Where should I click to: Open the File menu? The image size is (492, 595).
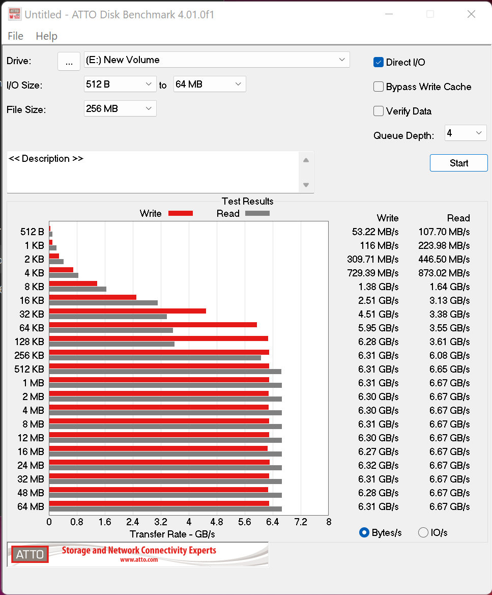16,36
